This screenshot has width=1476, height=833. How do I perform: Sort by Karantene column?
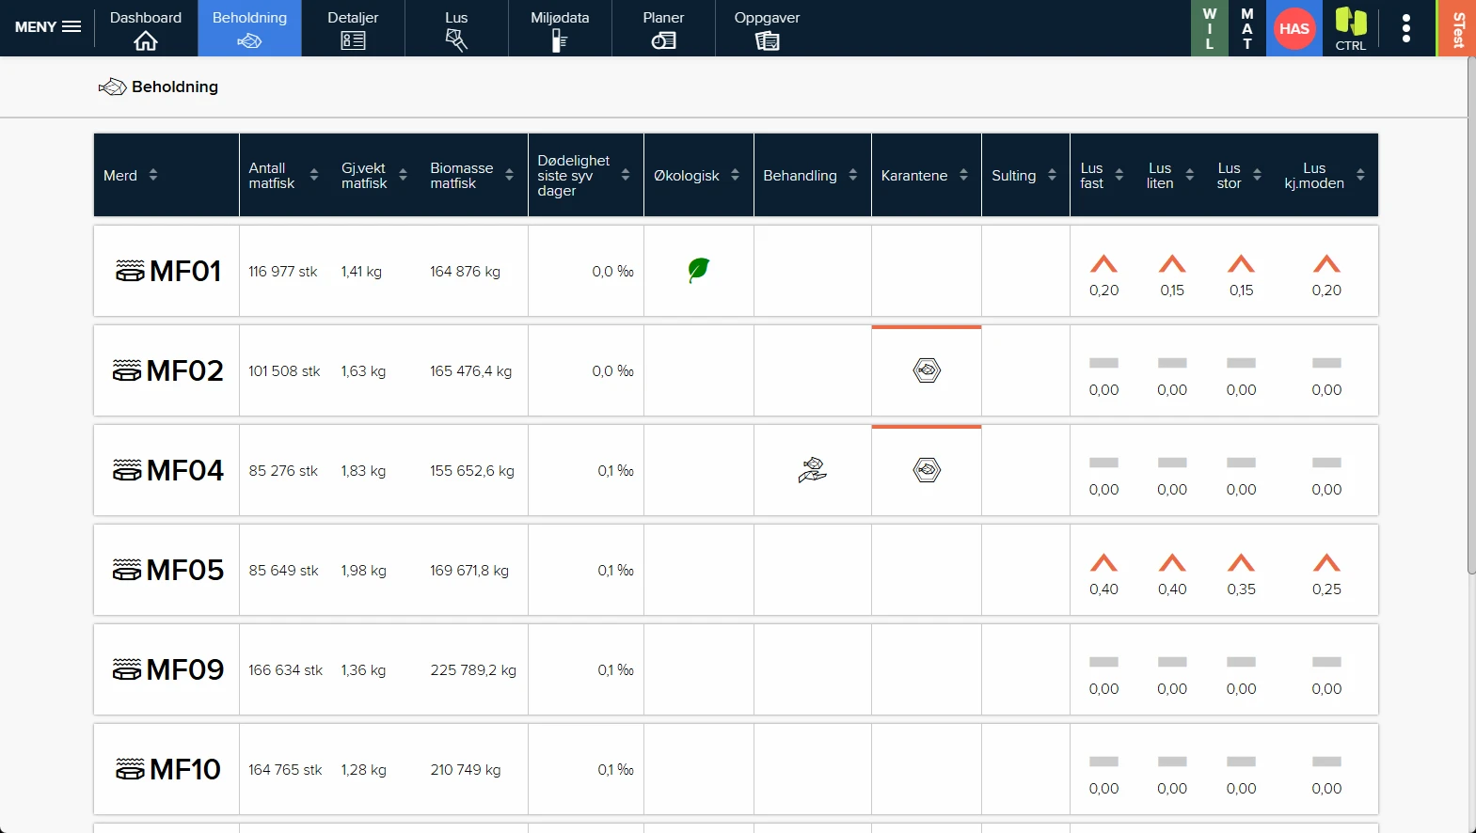pos(963,175)
